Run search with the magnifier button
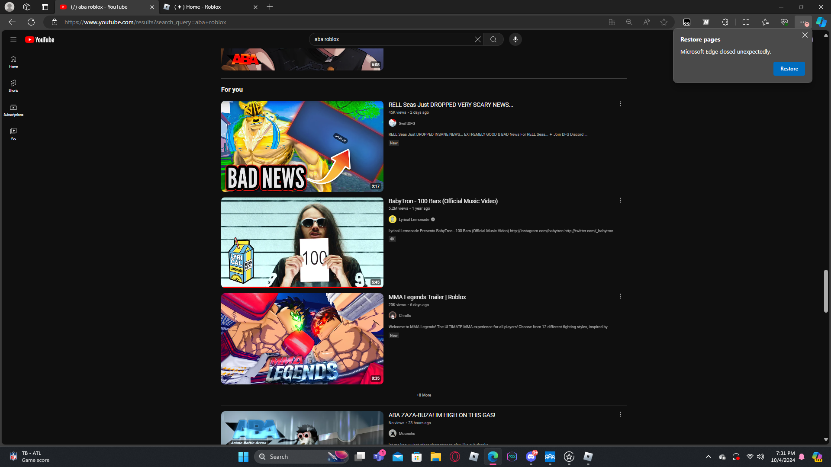This screenshot has width=831, height=467. coord(493,39)
